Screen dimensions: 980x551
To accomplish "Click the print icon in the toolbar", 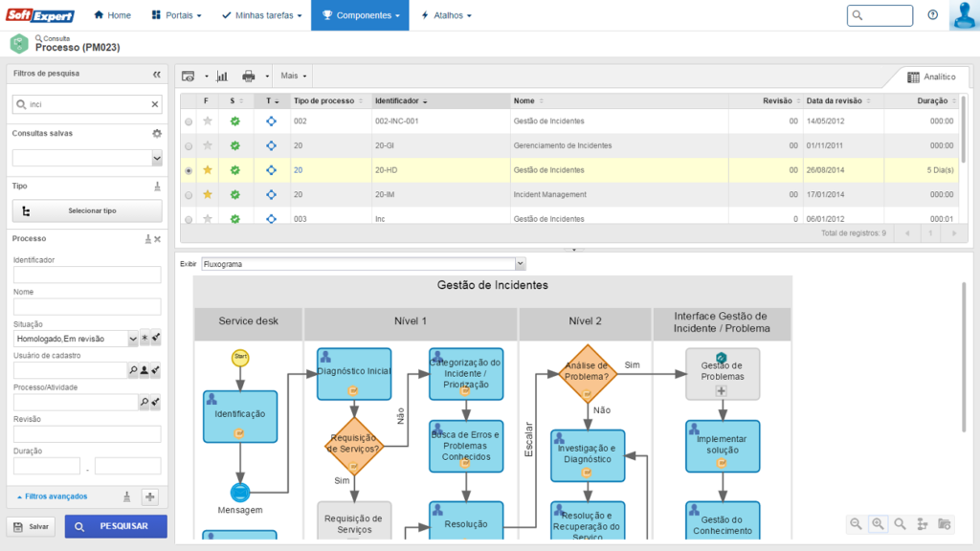I will pos(249,76).
